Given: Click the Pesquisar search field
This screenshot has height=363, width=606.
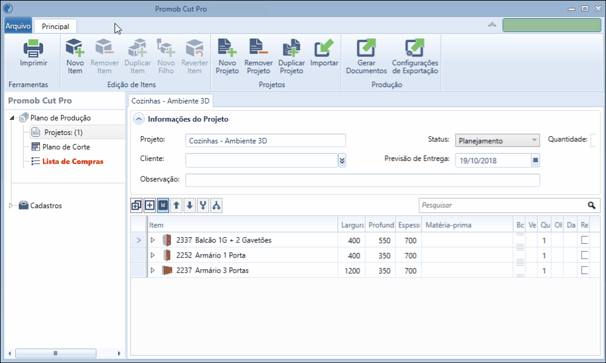Looking at the screenshot, I should pyautogui.click(x=502, y=205).
